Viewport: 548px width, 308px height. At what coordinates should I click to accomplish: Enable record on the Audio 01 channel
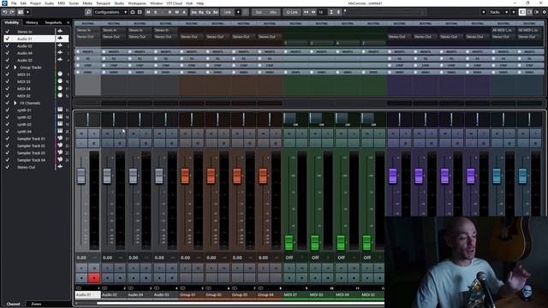coord(93,278)
